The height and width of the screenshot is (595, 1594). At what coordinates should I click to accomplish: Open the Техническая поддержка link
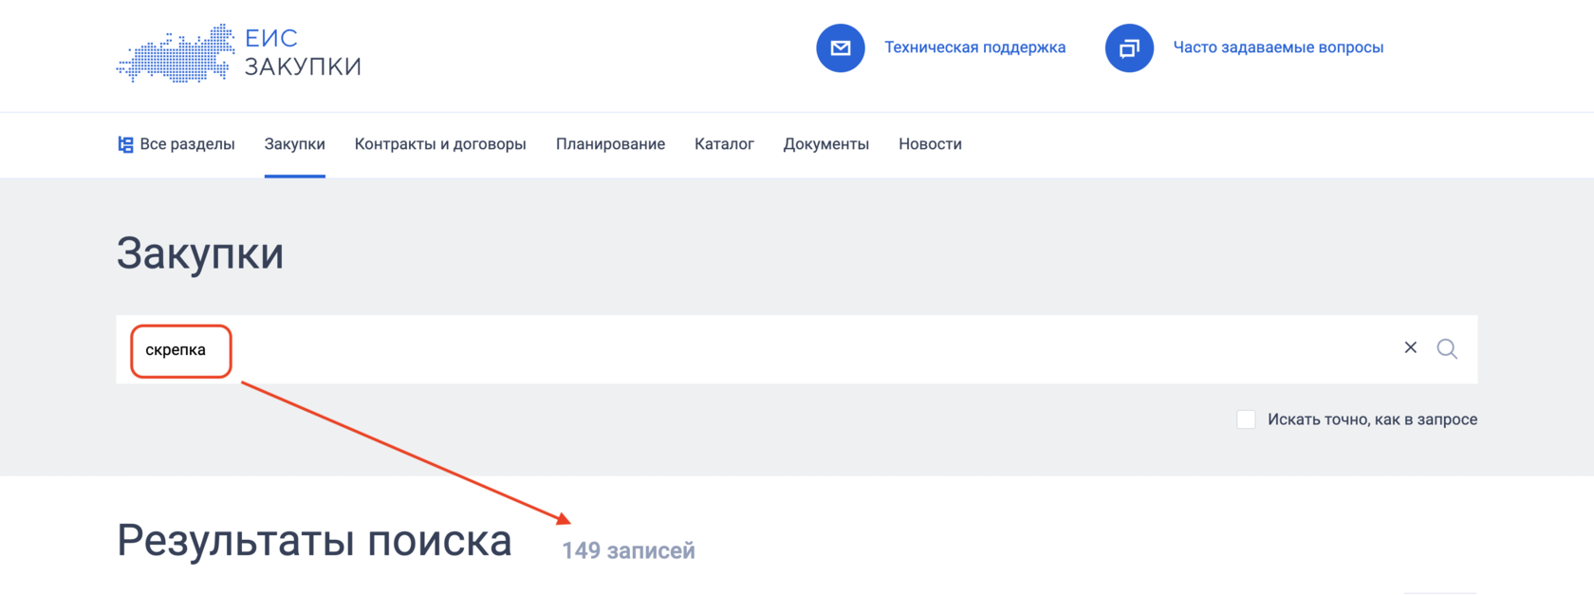pos(974,47)
